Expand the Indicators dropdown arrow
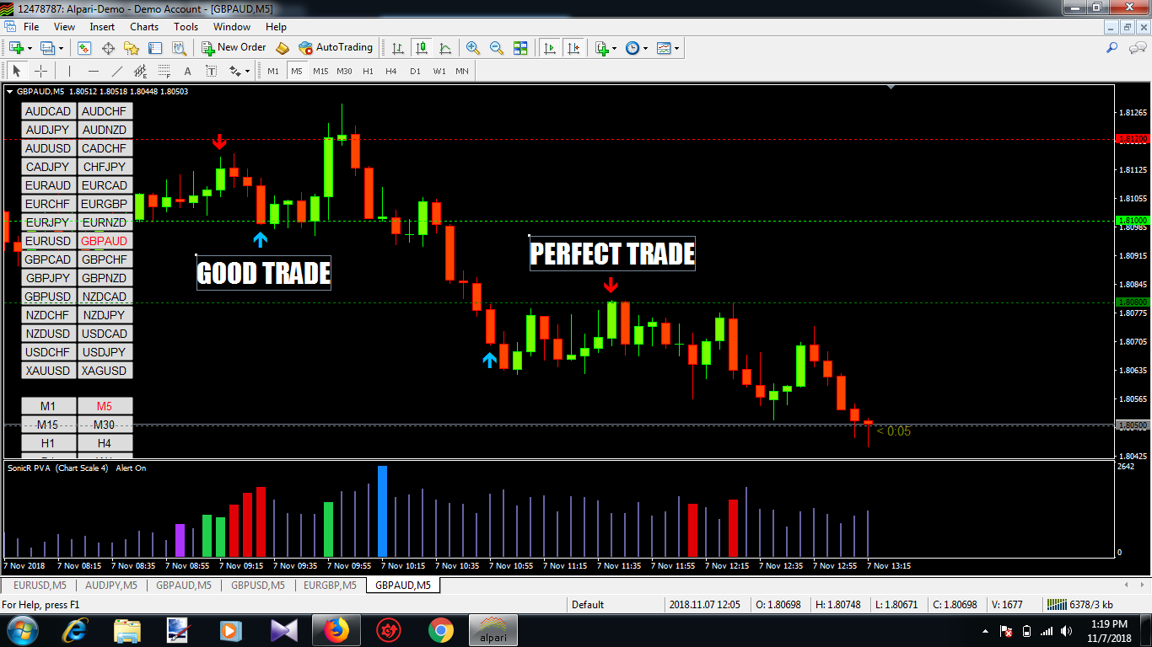The height and width of the screenshot is (647, 1152). coord(615,48)
